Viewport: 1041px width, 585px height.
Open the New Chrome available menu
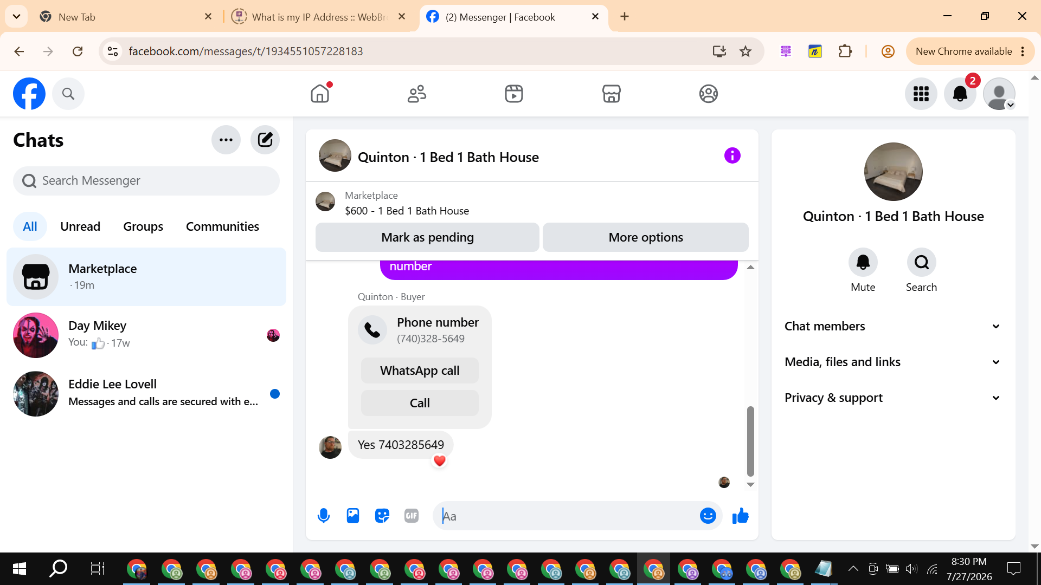click(970, 51)
